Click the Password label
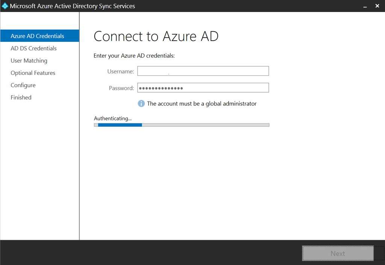385x265 pixels. tap(121, 88)
